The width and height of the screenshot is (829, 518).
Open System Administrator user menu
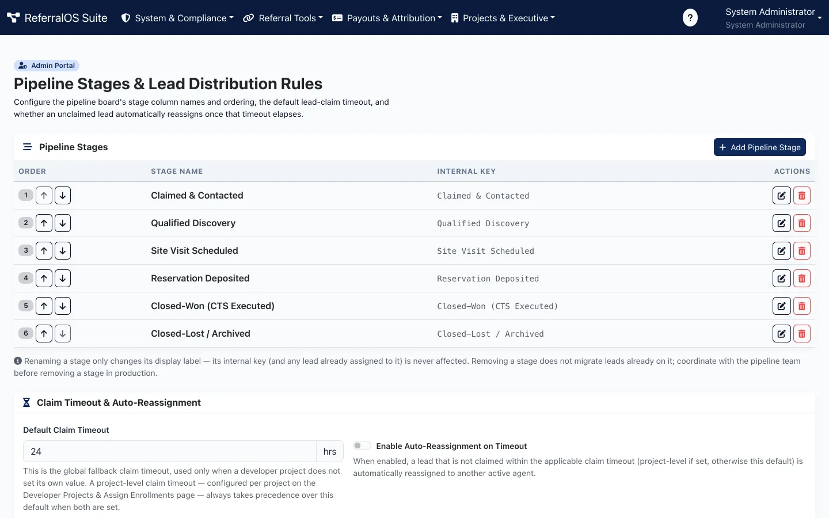773,18
